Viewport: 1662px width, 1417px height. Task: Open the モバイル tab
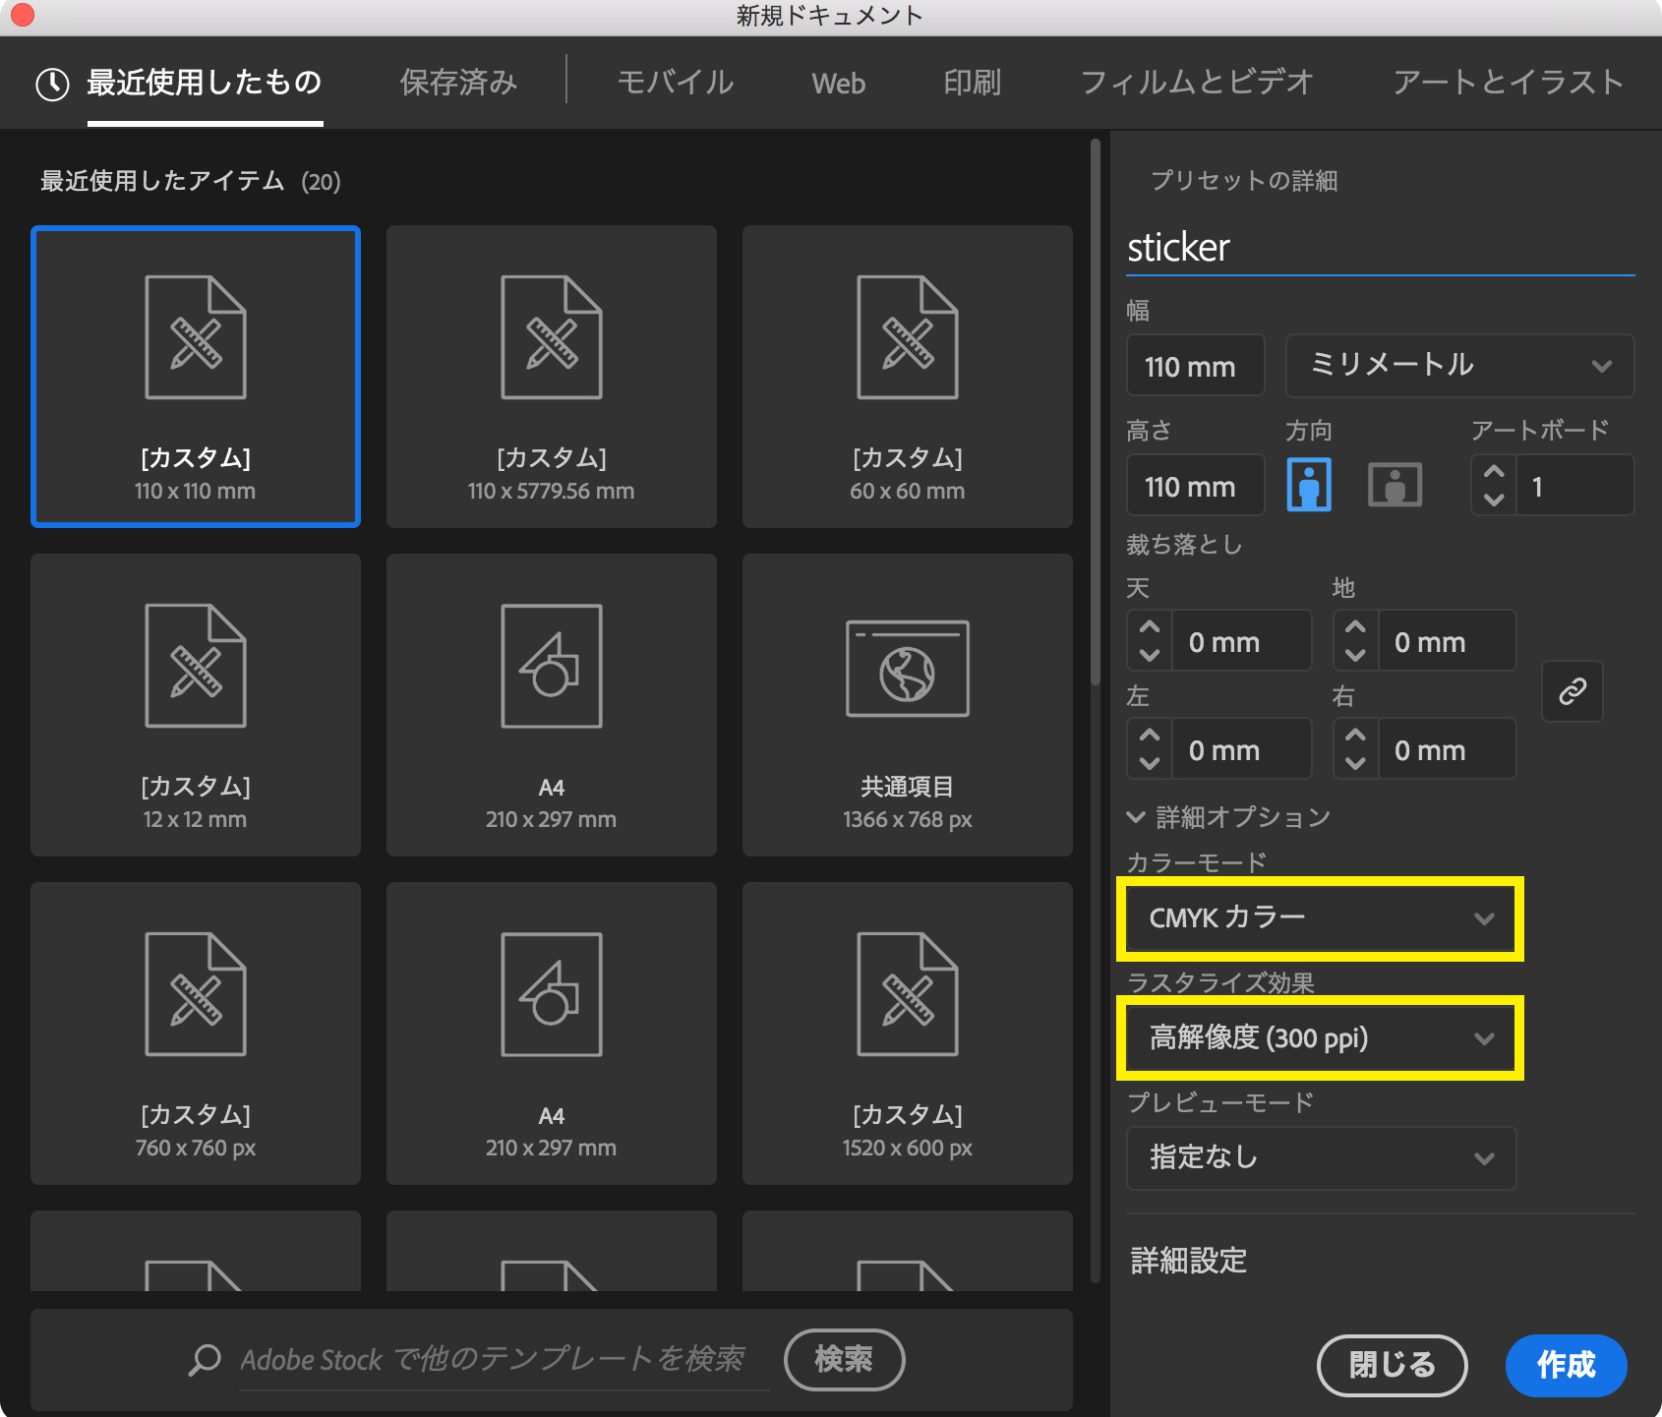[x=676, y=83]
